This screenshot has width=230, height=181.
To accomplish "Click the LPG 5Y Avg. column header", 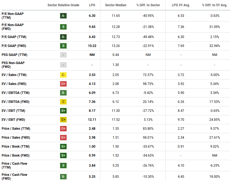I will (x=181, y=5).
